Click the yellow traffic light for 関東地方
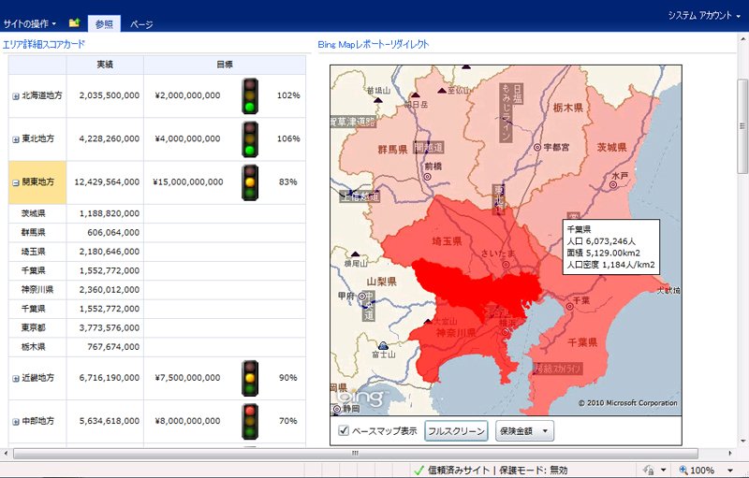The image size is (749, 478). (250, 182)
